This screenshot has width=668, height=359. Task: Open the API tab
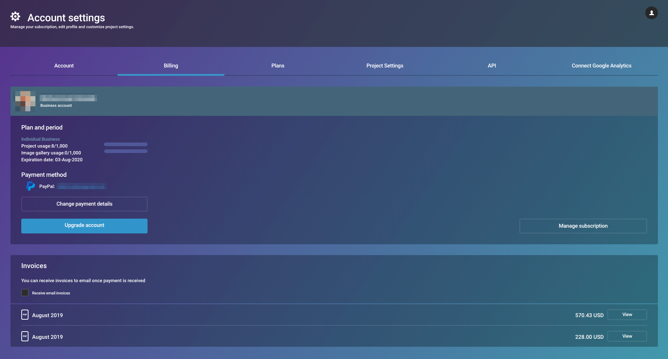492,66
